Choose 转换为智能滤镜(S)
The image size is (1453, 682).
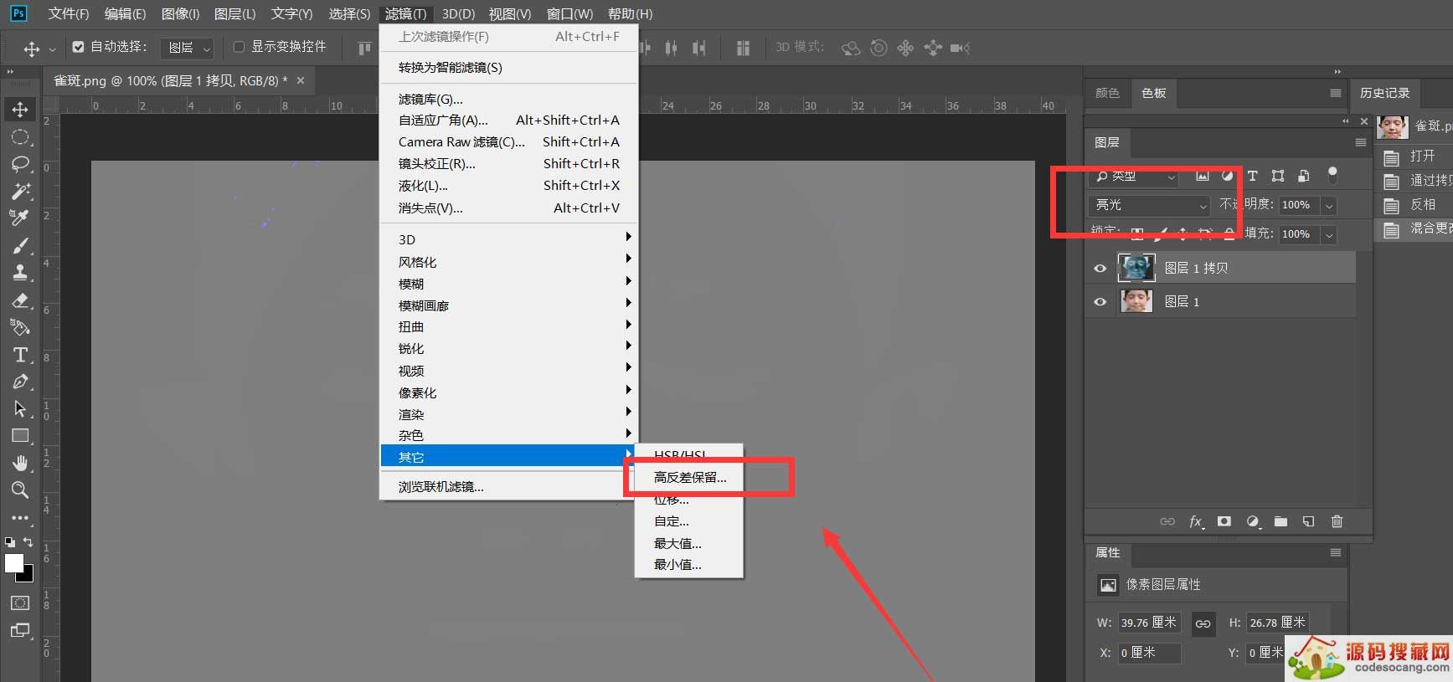pyautogui.click(x=508, y=67)
